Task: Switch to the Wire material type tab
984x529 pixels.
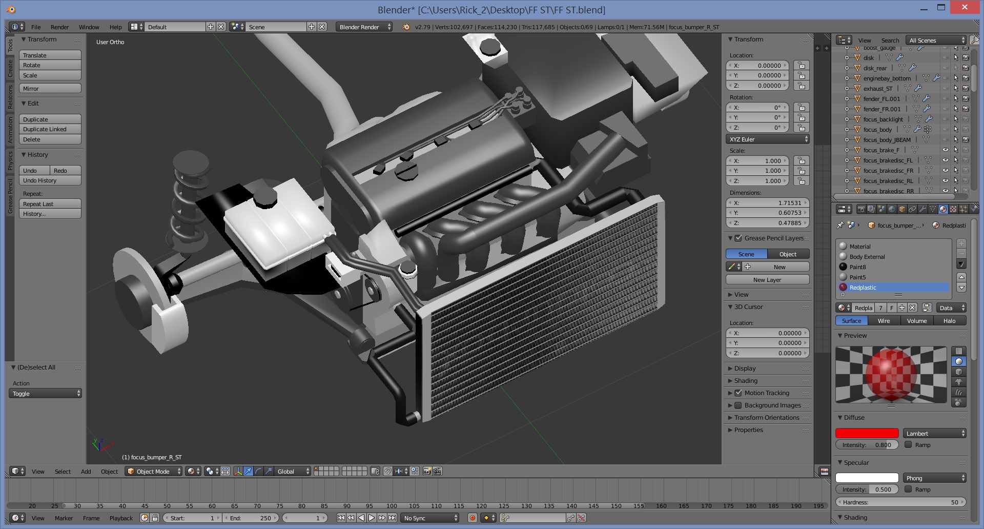Action: [884, 320]
